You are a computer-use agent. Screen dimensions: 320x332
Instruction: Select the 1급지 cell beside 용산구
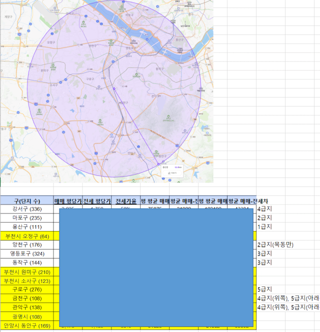[264, 227]
